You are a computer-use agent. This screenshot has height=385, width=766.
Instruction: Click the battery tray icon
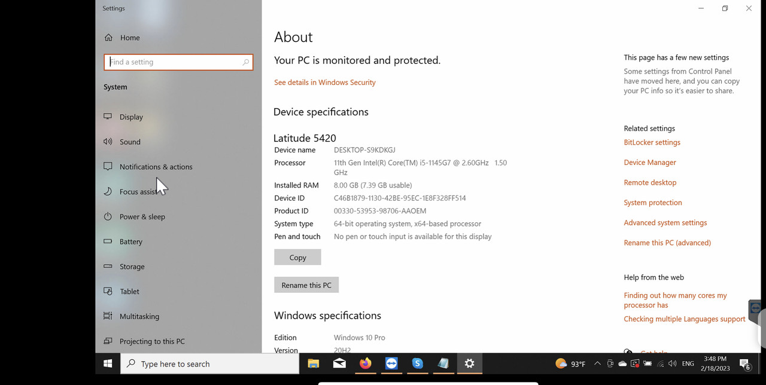(648, 363)
